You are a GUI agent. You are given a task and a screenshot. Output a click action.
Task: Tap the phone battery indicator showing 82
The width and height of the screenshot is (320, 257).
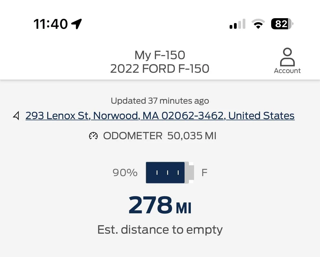(282, 24)
